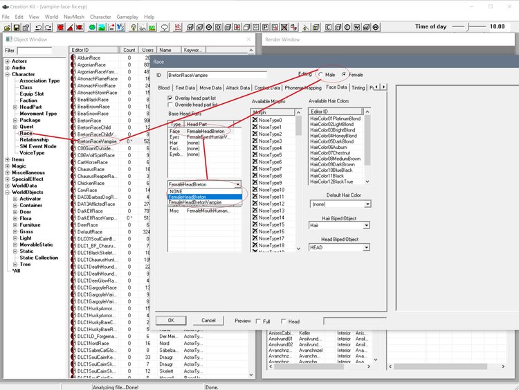Image resolution: width=519 pixels, height=390 pixels.
Task: Click the speech bubble dialogue toolbar icon
Action: tap(165, 28)
